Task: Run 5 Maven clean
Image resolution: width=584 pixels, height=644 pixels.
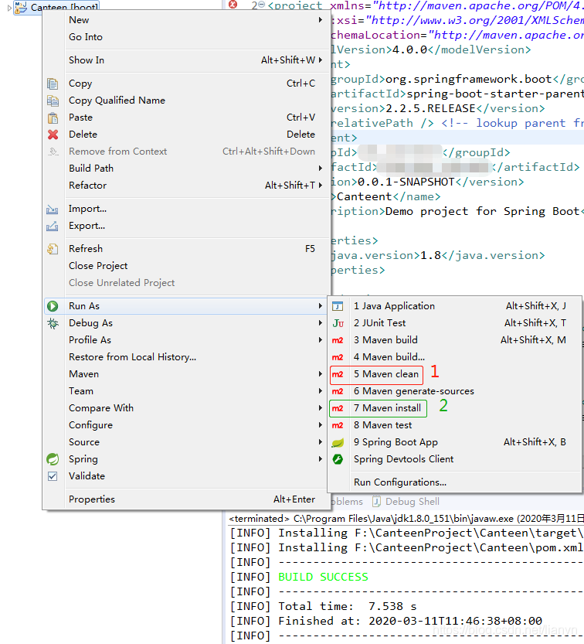Action: click(455, 374)
